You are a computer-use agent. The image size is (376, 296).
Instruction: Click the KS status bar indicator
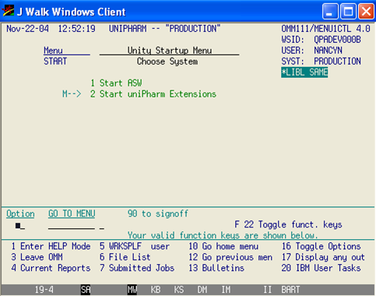coord(179,290)
